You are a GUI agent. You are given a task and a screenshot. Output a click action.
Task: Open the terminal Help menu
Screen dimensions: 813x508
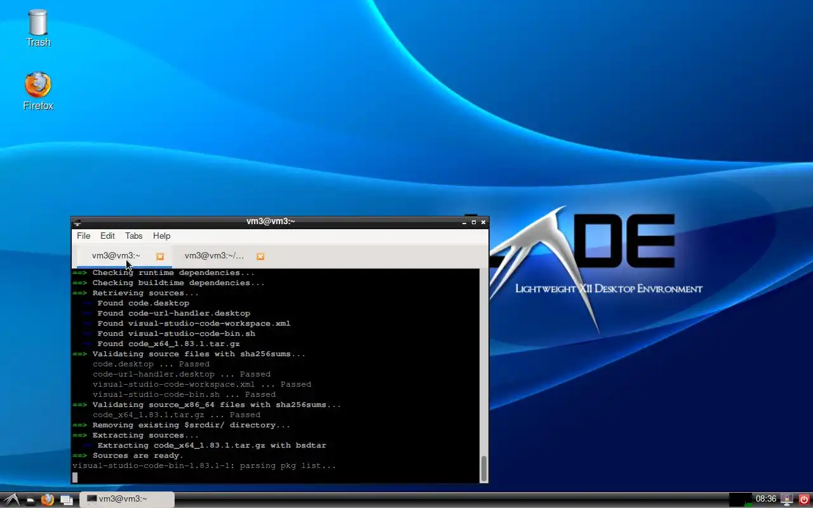[x=161, y=236]
